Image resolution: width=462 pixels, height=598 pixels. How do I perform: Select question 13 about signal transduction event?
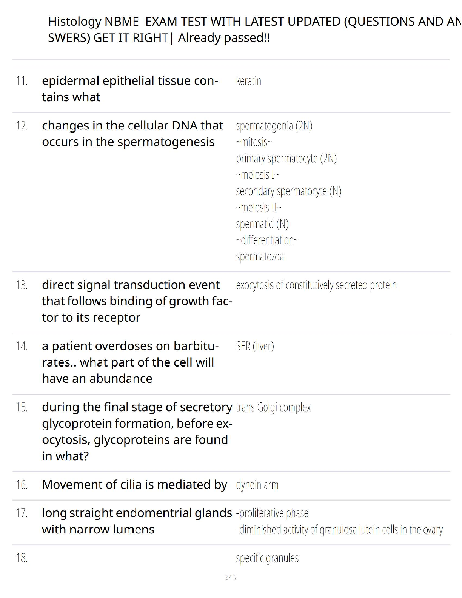[137, 301]
